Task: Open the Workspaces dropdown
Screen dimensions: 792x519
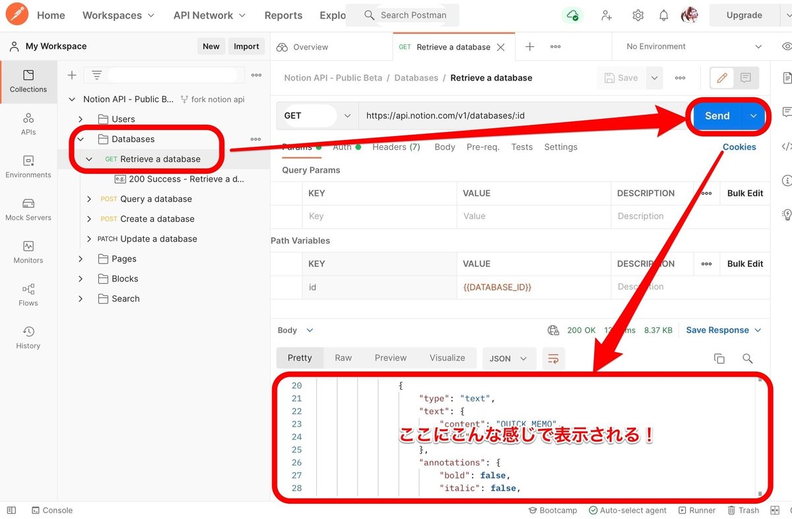Action: pos(118,15)
